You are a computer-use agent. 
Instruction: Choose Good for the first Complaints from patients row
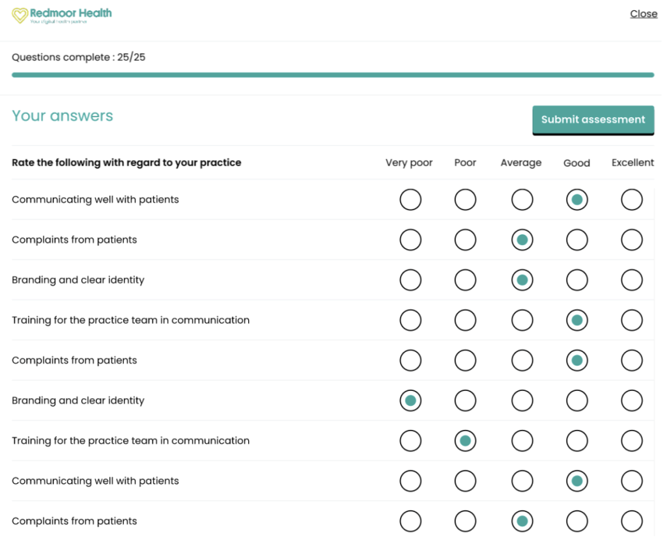576,240
